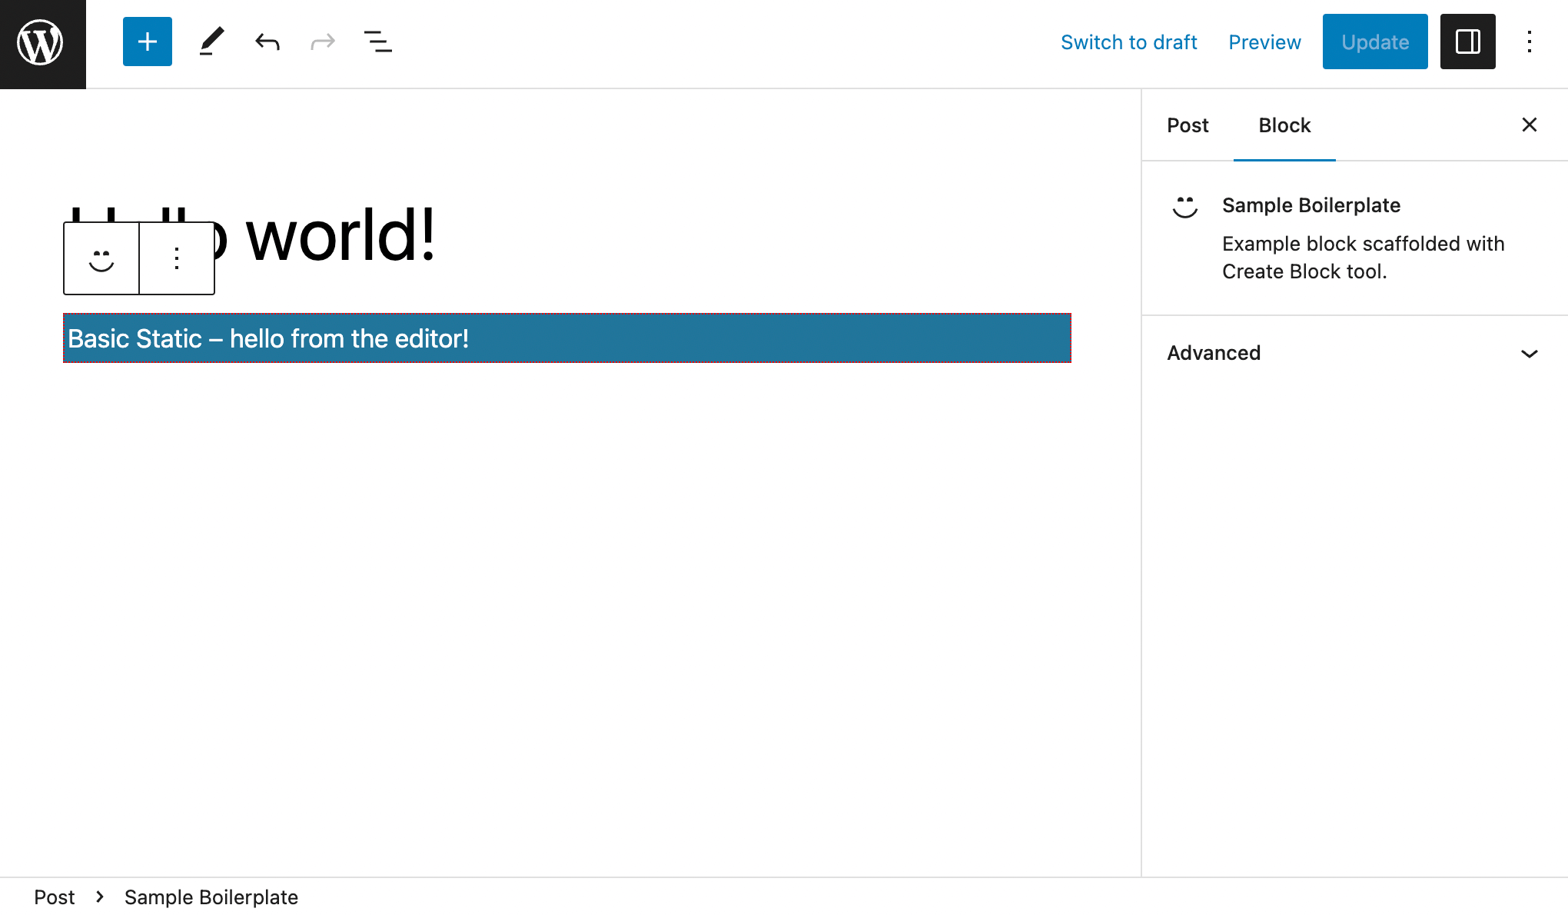
Task: Select Post in the breadcrumb bar
Action: [x=55, y=897]
